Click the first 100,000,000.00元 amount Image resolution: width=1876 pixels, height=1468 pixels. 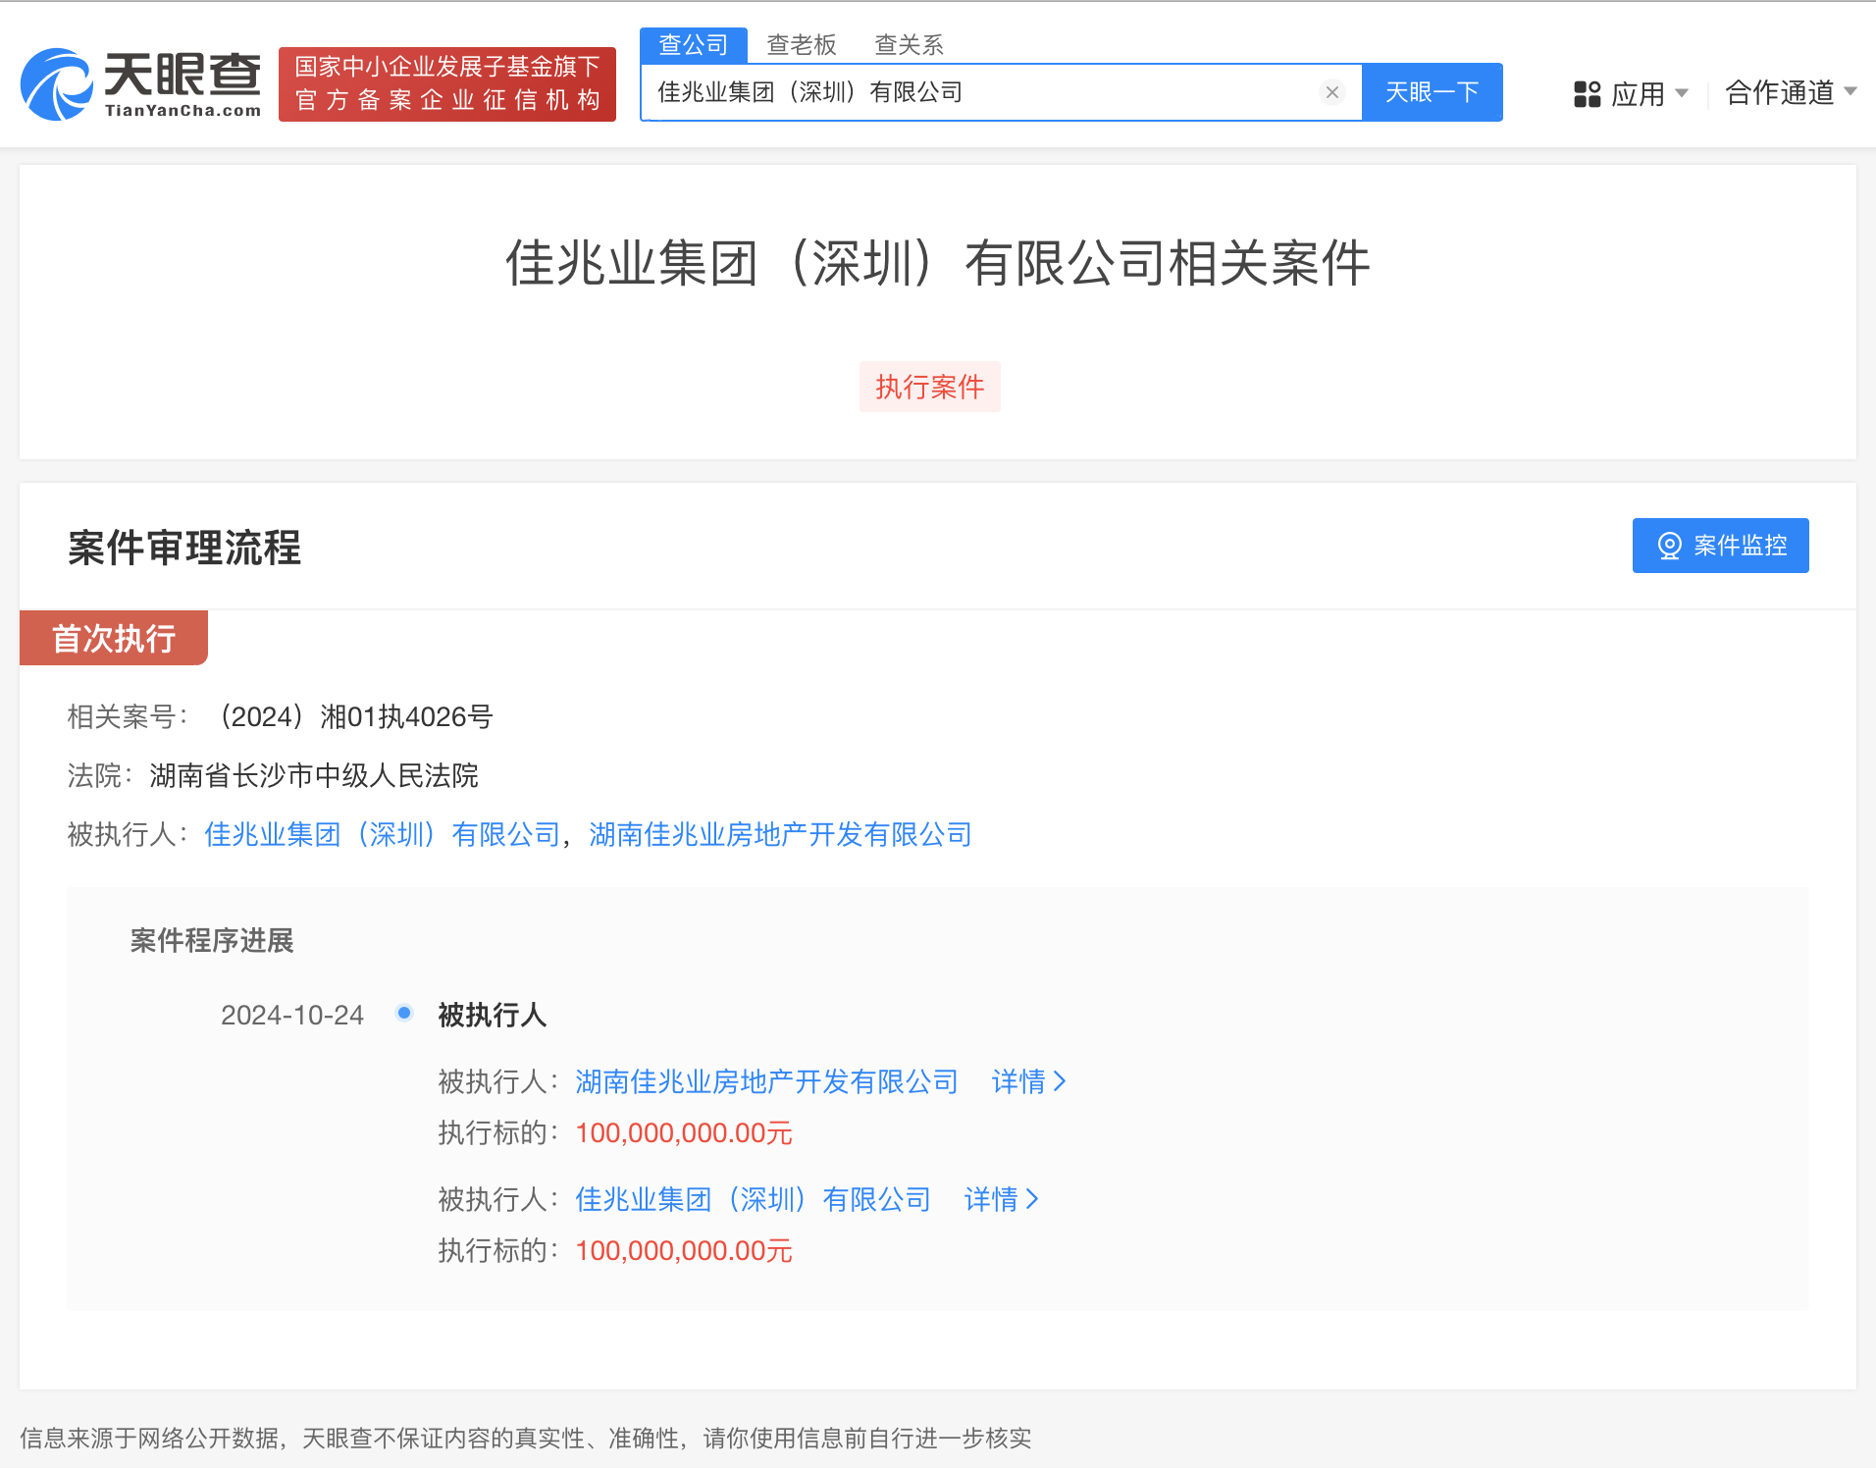684,1133
